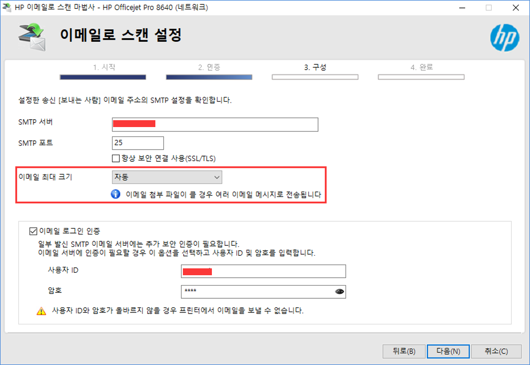Viewport: 530px width, 365px height.
Task: Click the step 2 progress bar
Action: [209, 77]
